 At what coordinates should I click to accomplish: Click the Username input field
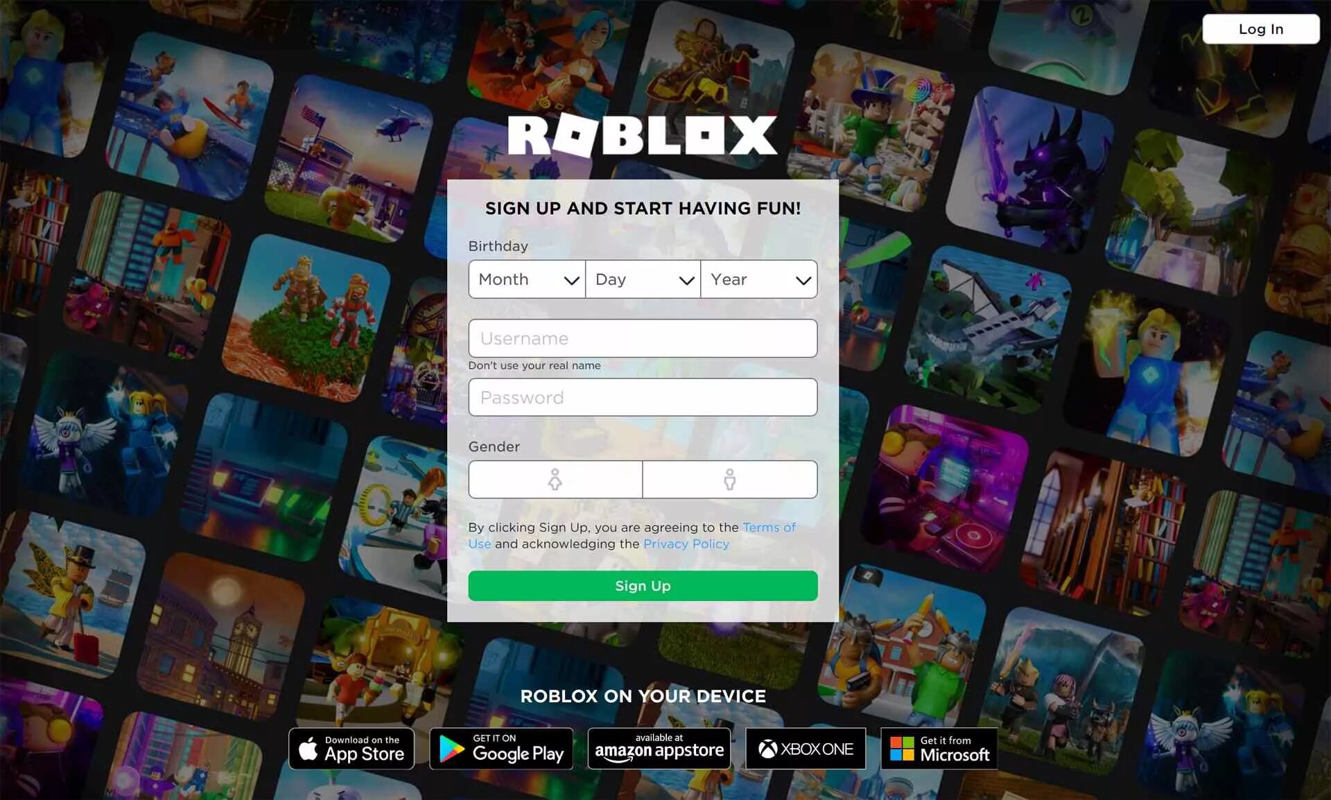click(642, 338)
